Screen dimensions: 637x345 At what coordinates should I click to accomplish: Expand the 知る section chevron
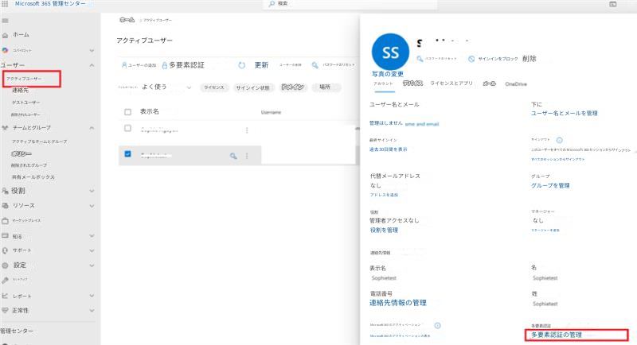(92, 236)
